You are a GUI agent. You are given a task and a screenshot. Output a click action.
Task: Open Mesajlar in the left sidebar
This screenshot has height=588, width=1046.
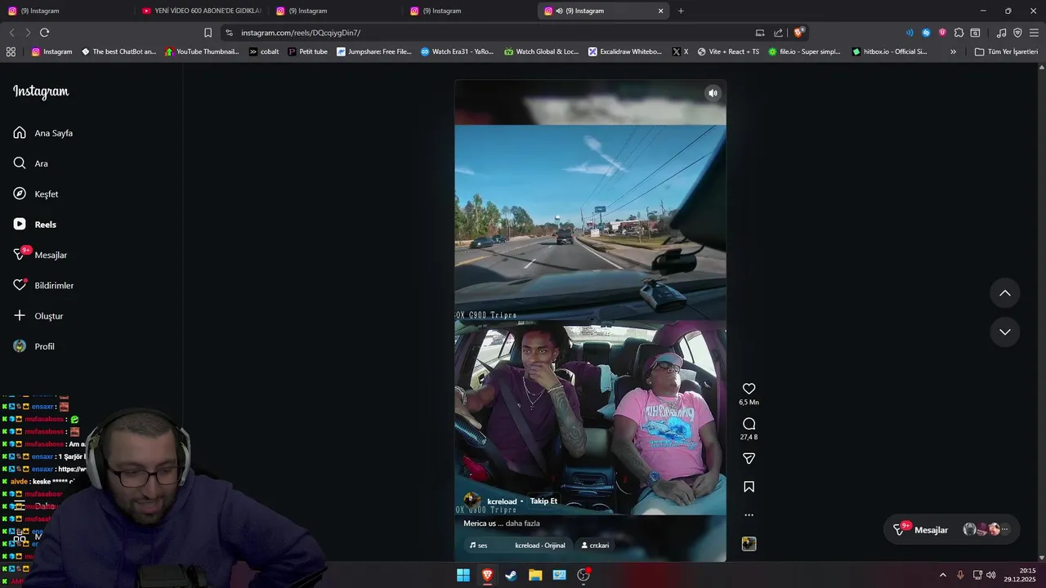(x=40, y=255)
